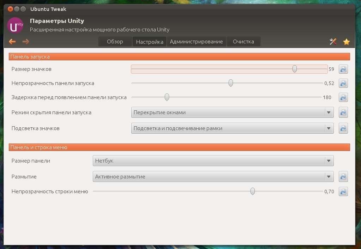Screen dimensions: 361x249
Task: Click the 'Панель запуска' section header
Action: tap(179, 57)
